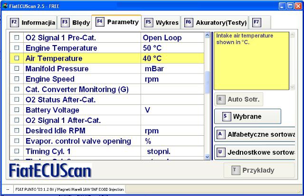Image resolution: width=304 pixels, height=196 pixels.
Task: Click the parameter list scrollbar thumb
Action: click(207, 82)
